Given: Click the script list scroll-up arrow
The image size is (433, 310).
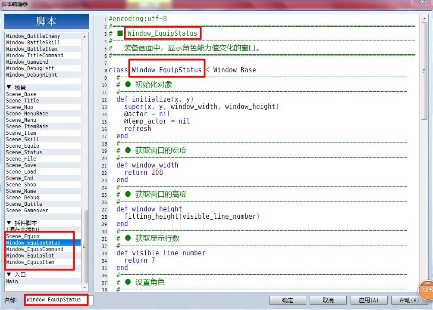Looking at the screenshot, I should tap(85, 37).
